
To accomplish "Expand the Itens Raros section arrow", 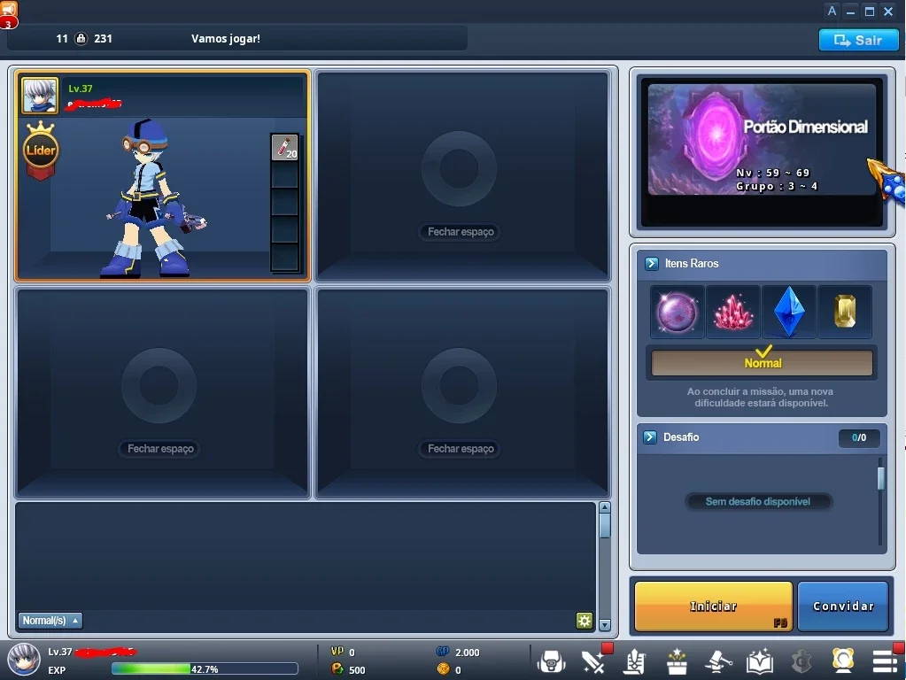I will pos(652,264).
